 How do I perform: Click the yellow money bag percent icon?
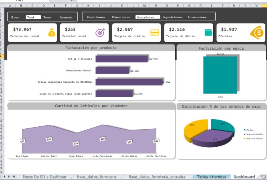tap(52, 32)
